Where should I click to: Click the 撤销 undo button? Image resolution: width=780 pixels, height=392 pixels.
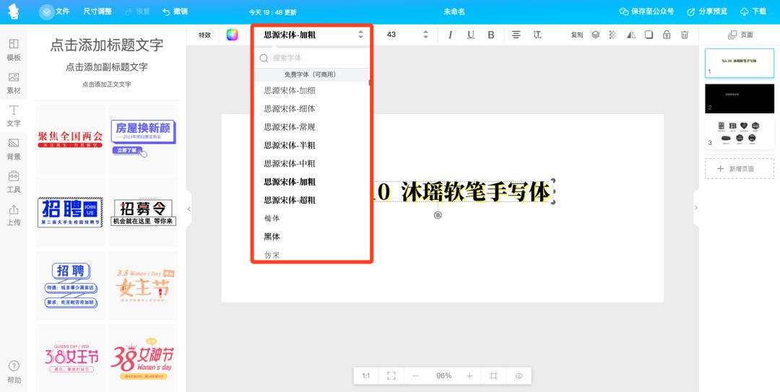pyautogui.click(x=175, y=12)
